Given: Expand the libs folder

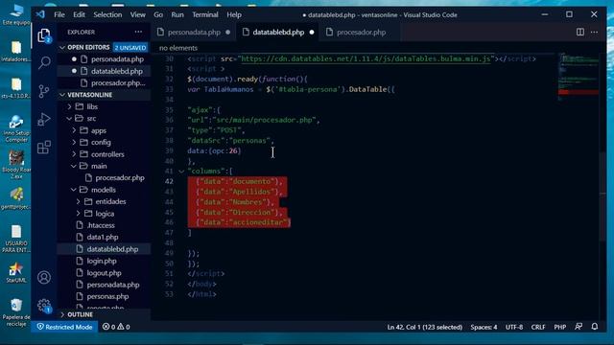Looking at the screenshot, I should 69,106.
